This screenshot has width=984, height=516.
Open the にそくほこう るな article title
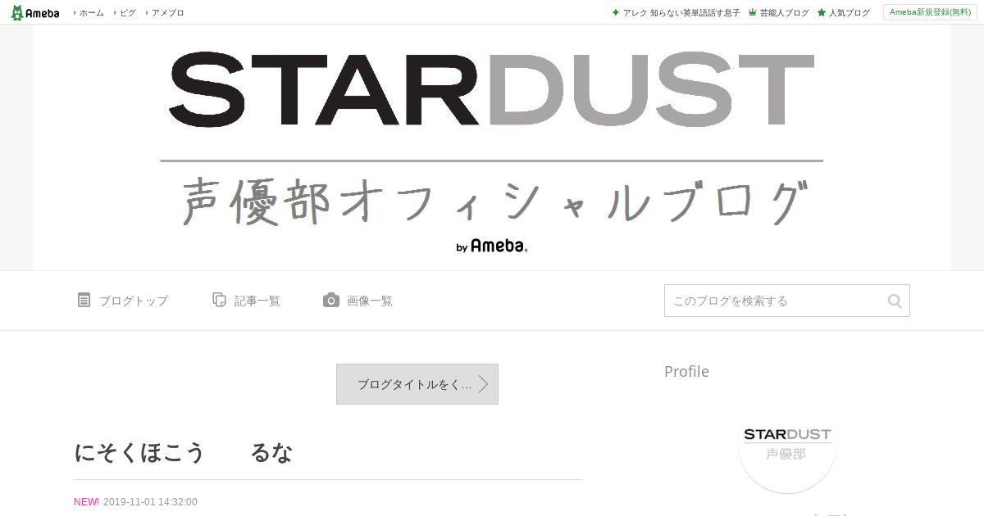(x=184, y=452)
